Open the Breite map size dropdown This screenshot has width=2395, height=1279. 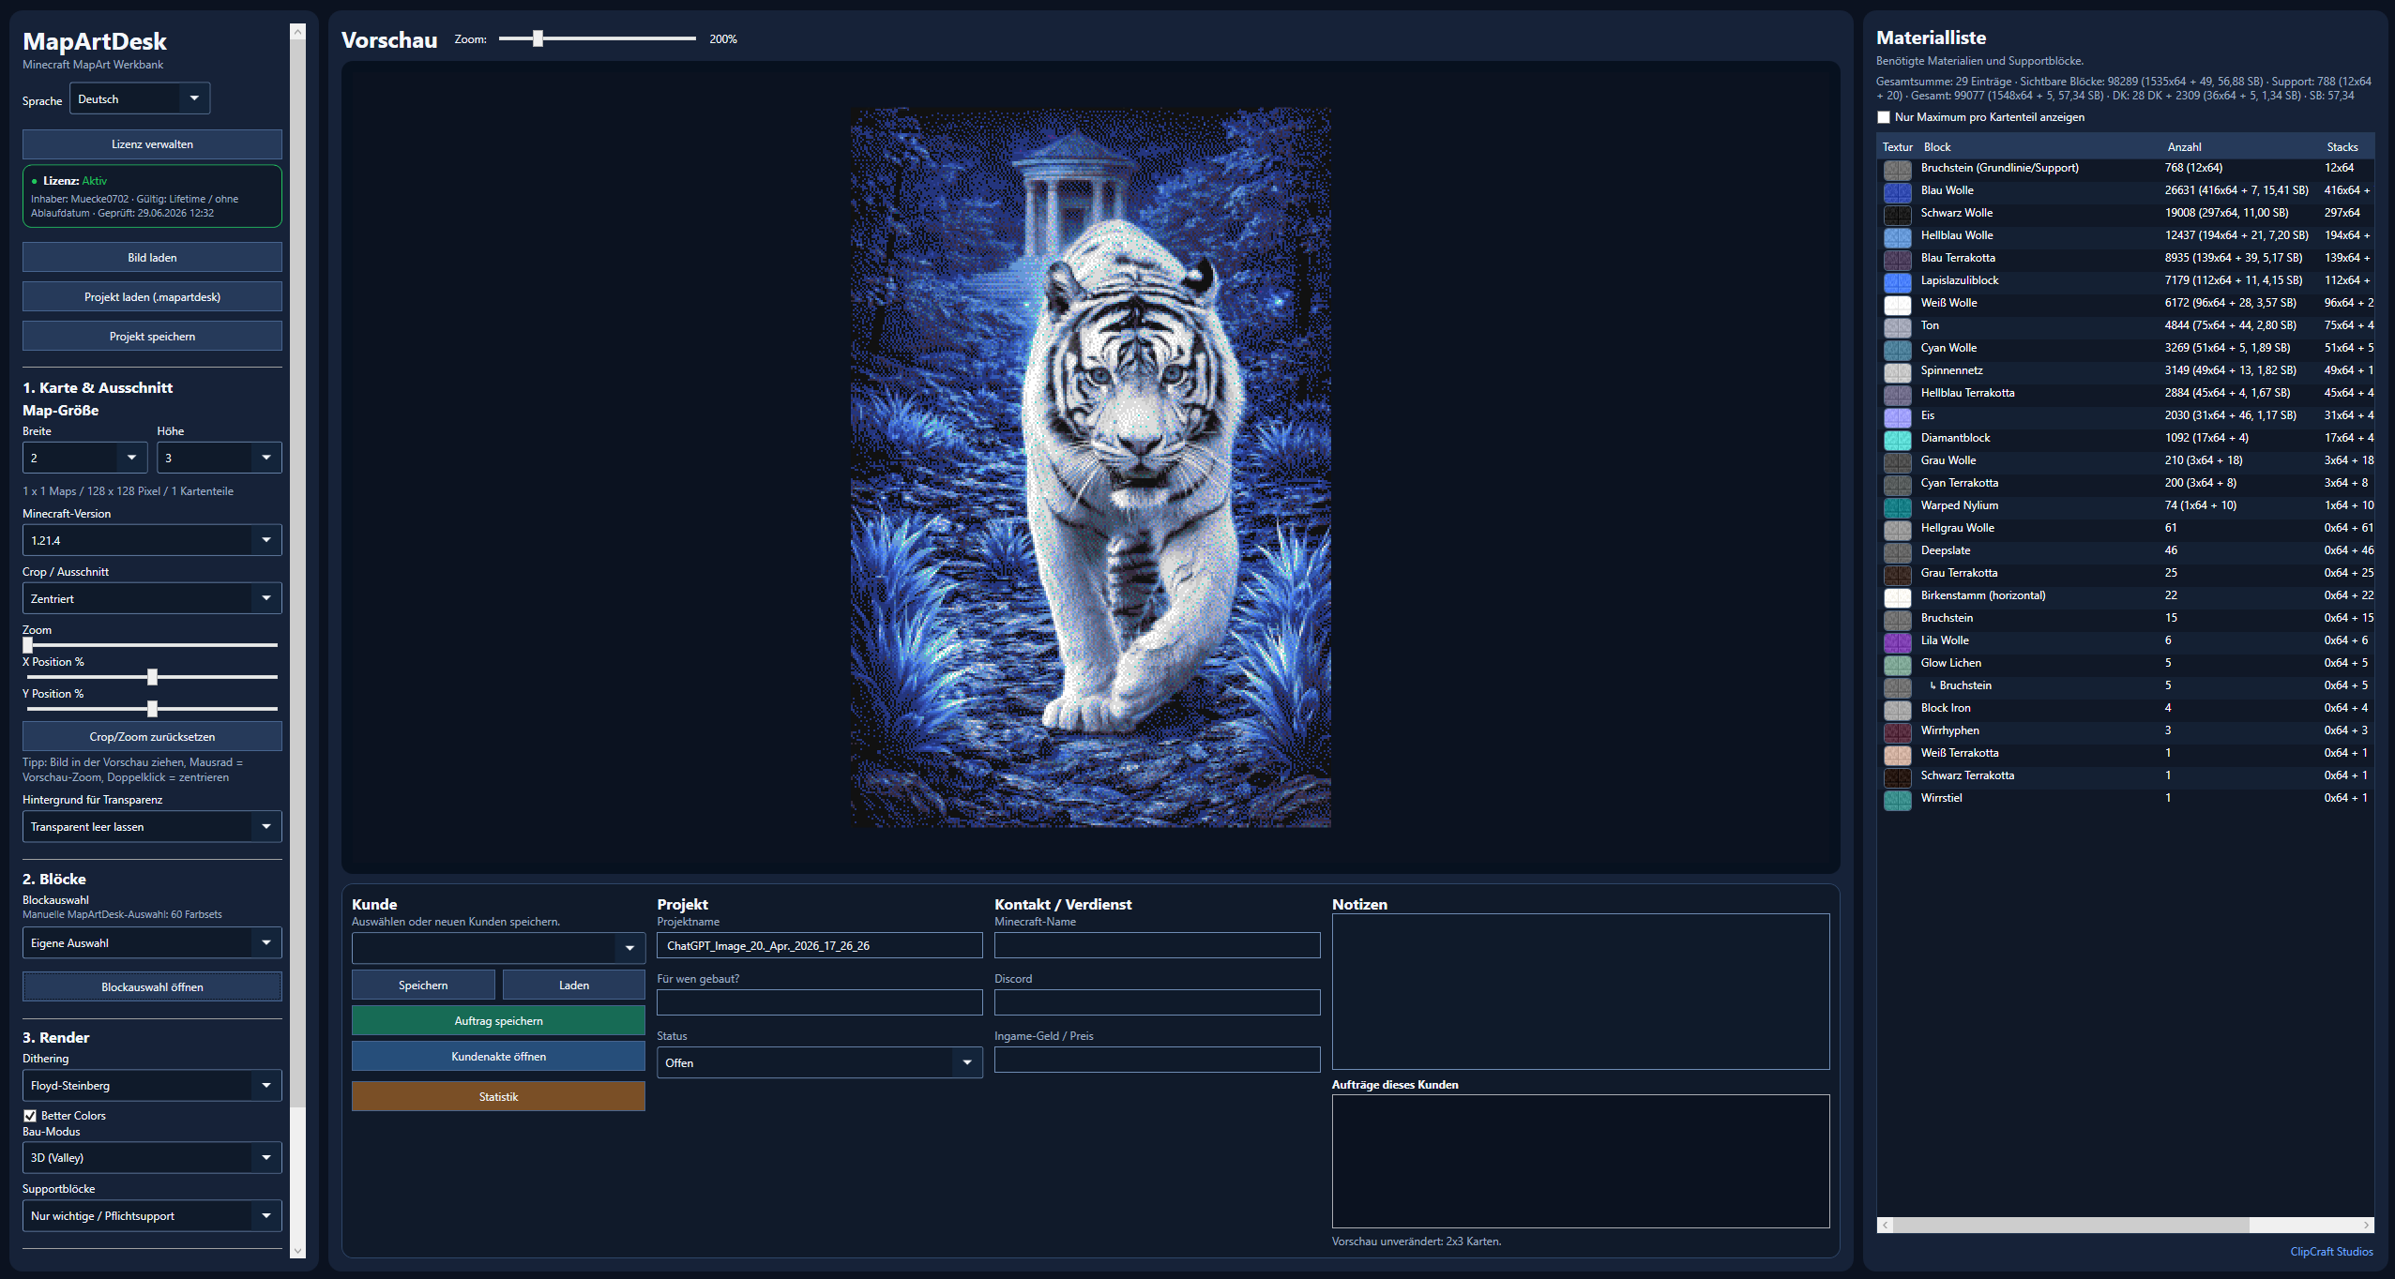[85, 458]
